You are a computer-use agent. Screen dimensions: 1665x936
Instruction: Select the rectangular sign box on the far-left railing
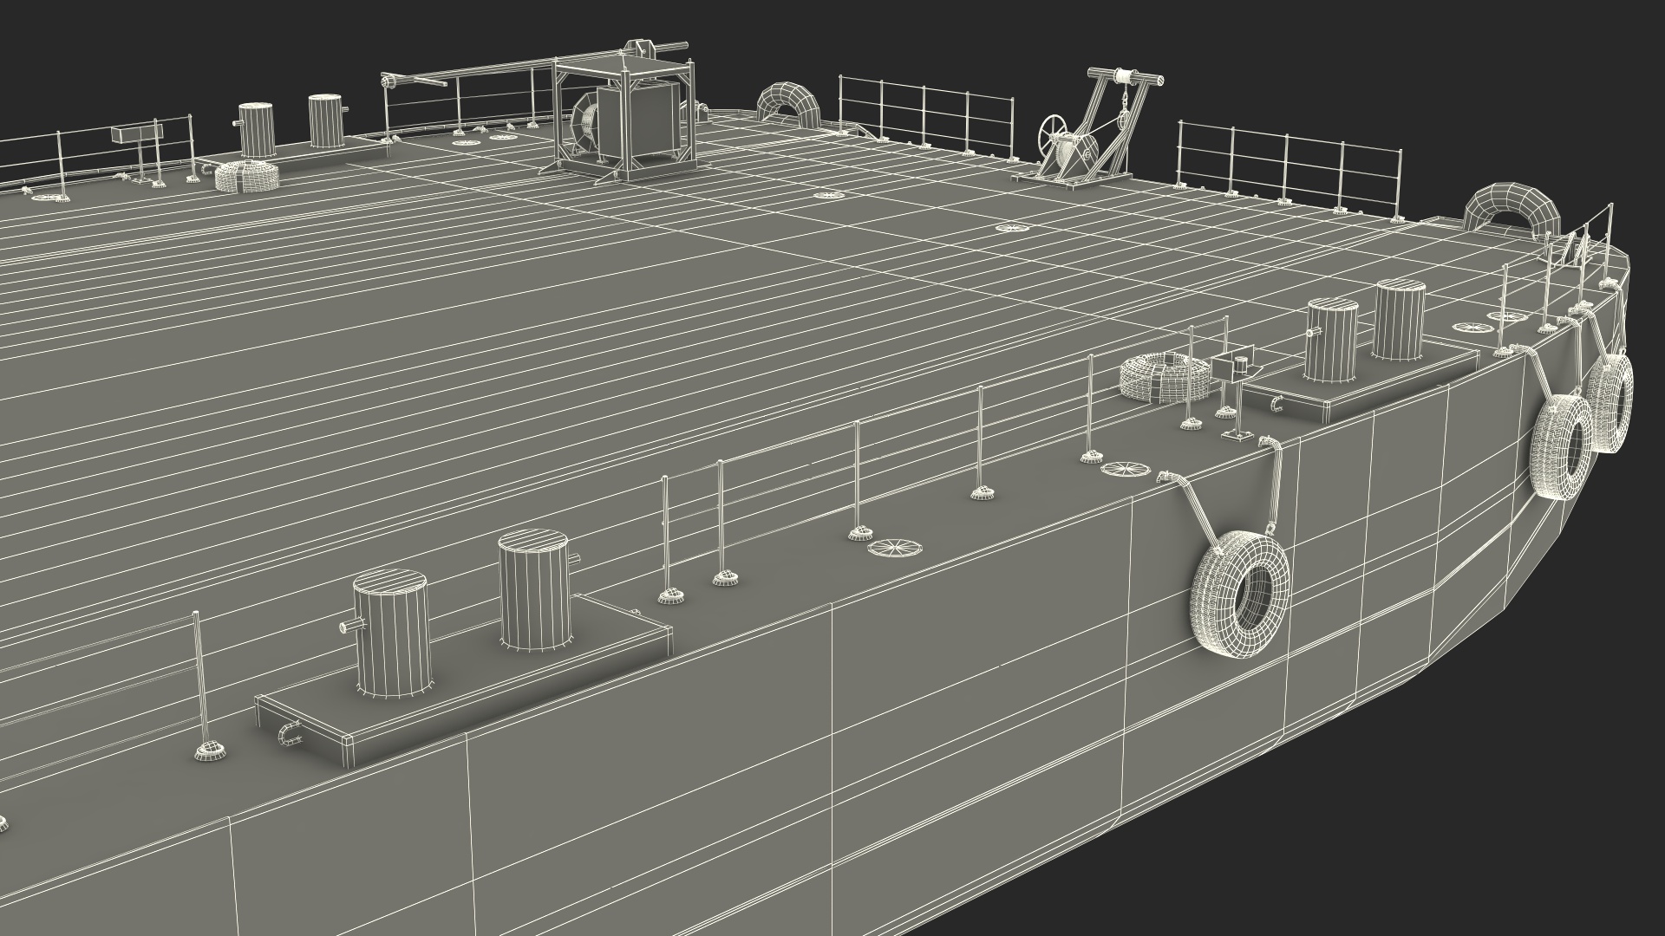pyautogui.click(x=136, y=133)
